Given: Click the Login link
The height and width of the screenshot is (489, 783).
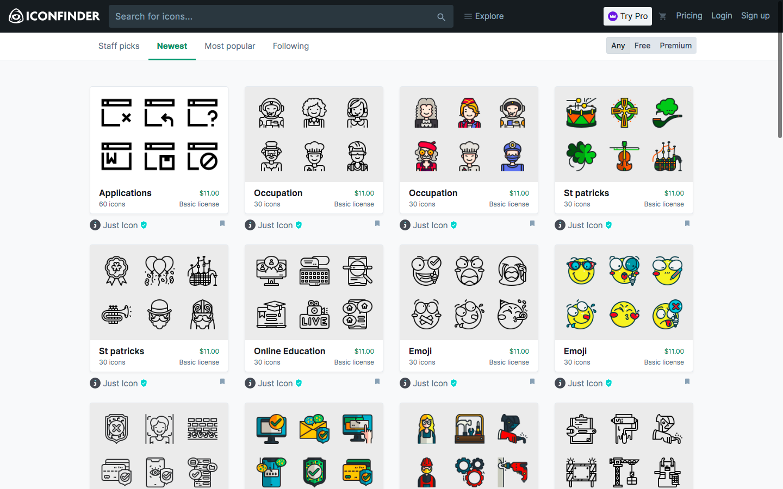Looking at the screenshot, I should click(722, 16).
